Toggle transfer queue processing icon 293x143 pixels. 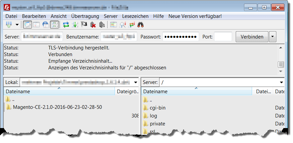click(75, 25)
